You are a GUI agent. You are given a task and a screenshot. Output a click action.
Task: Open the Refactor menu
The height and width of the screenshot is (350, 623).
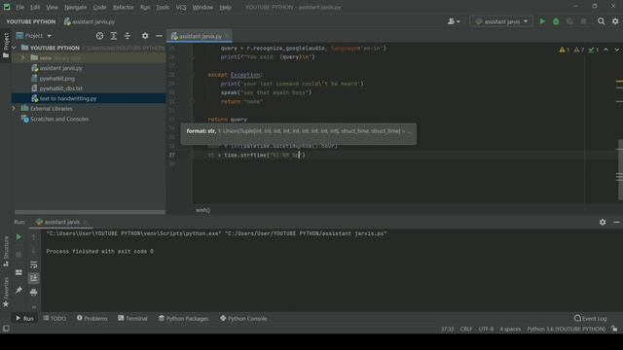coord(124,7)
